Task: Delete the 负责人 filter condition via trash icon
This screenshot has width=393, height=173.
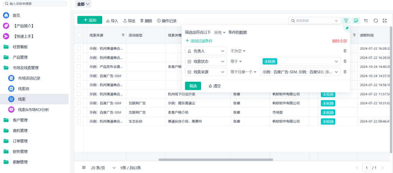Action: tap(345, 51)
